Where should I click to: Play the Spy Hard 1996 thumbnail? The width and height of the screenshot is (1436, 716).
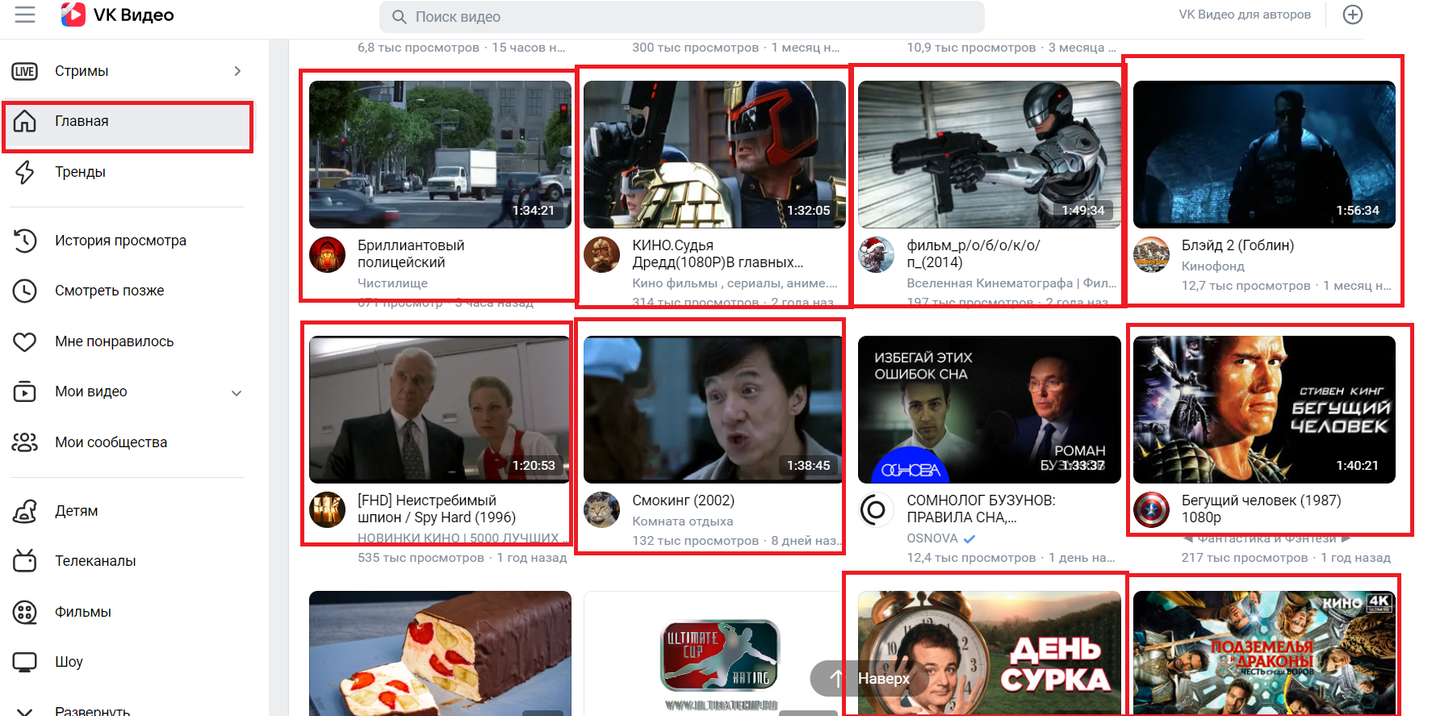(440, 409)
